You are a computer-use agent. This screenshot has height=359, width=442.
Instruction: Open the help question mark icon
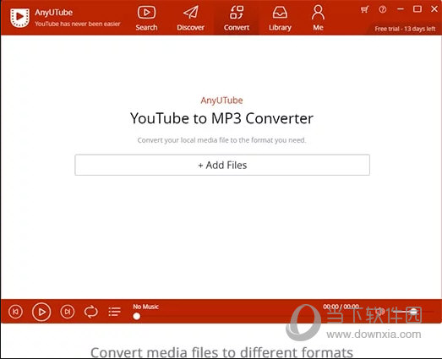pos(382,9)
